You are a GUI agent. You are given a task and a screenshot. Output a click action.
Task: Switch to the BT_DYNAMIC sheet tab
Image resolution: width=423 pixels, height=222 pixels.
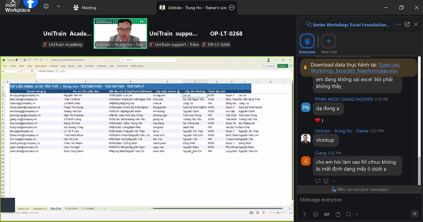[88, 209]
